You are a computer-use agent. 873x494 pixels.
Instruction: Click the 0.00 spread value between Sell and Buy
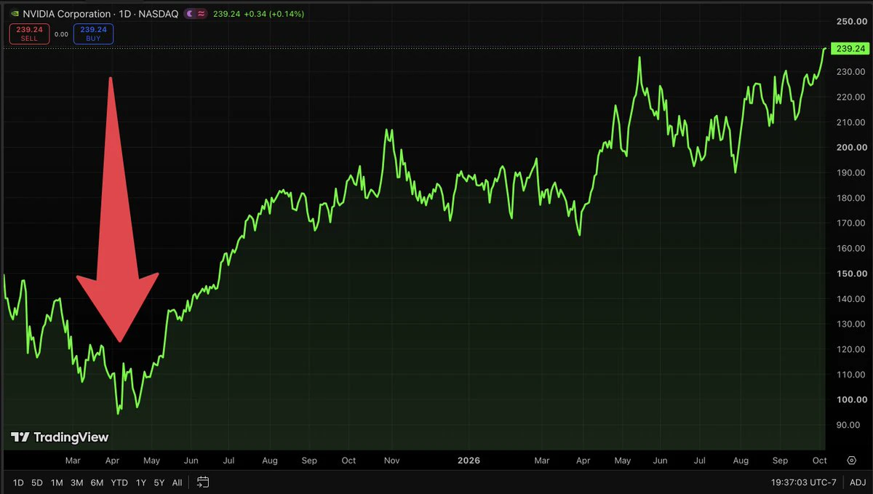point(61,34)
